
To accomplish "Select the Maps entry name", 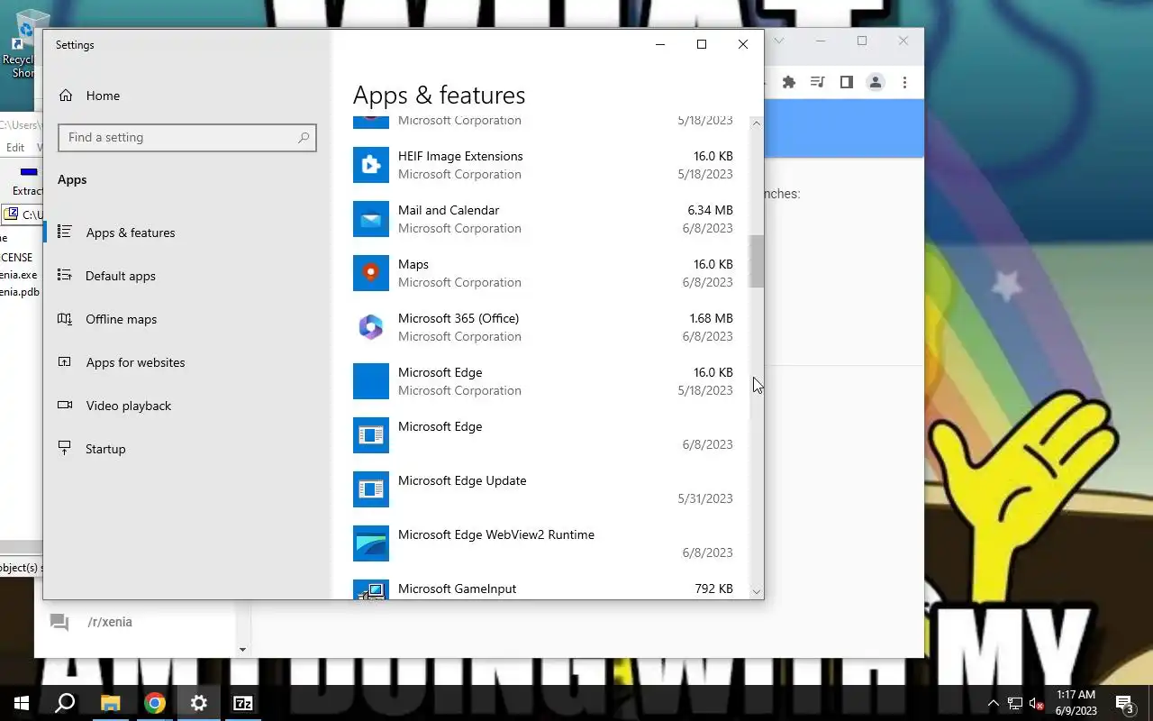I will pos(413,264).
